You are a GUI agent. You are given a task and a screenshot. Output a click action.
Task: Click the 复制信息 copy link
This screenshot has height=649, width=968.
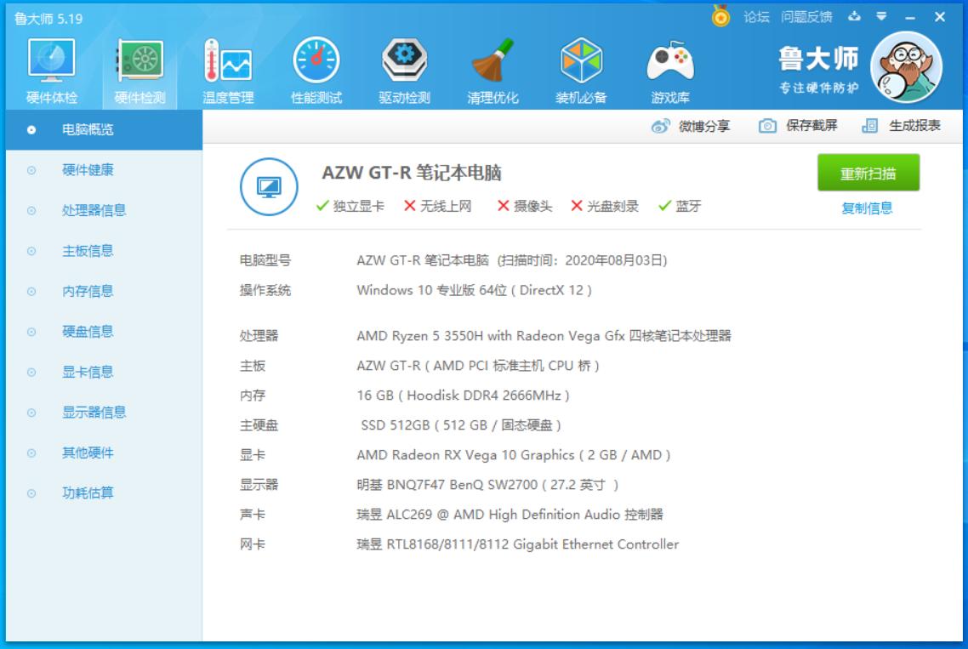[x=868, y=207]
